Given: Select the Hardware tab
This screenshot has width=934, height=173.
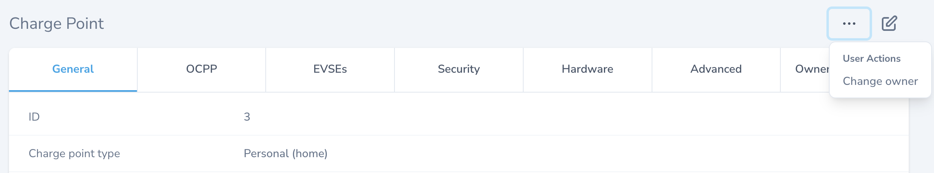Looking at the screenshot, I should [588, 69].
